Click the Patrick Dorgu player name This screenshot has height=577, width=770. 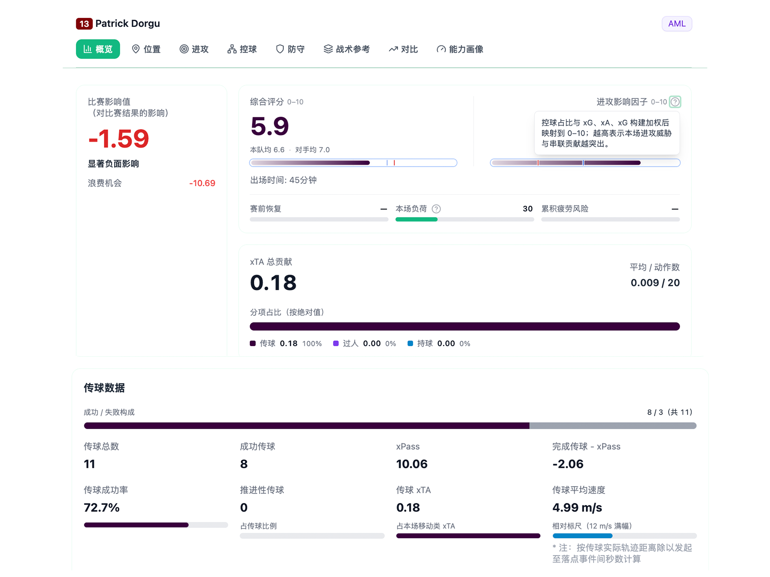tap(128, 24)
